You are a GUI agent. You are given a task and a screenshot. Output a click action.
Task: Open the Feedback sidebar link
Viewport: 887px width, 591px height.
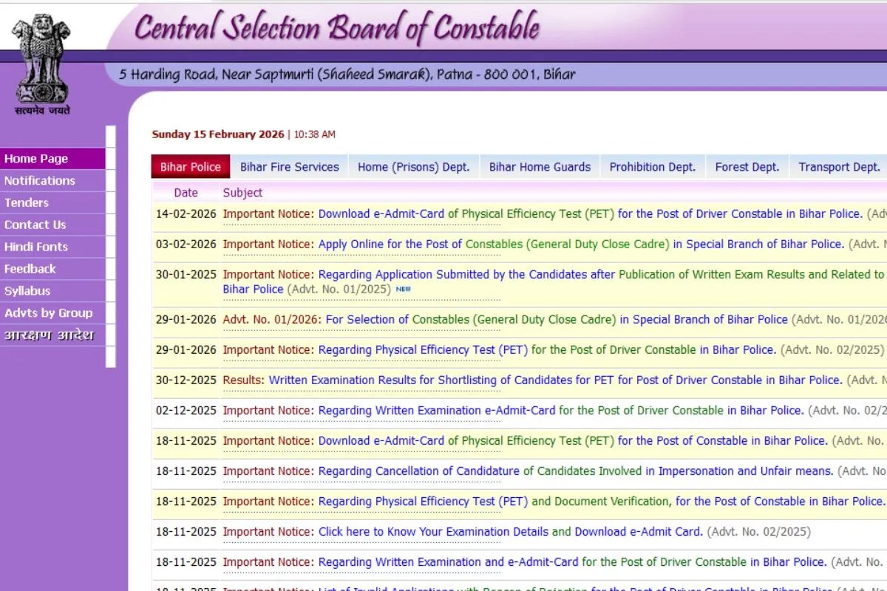(x=30, y=270)
